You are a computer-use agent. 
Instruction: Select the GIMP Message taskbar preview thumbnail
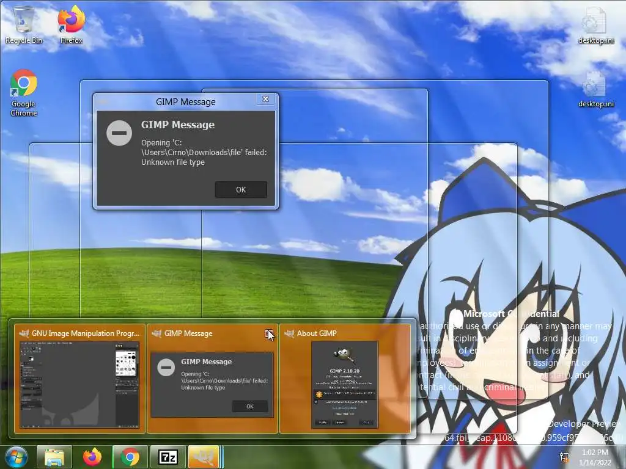[212, 379]
